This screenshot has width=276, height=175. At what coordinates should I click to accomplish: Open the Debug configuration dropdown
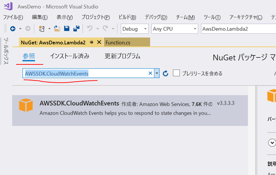(x=134, y=29)
